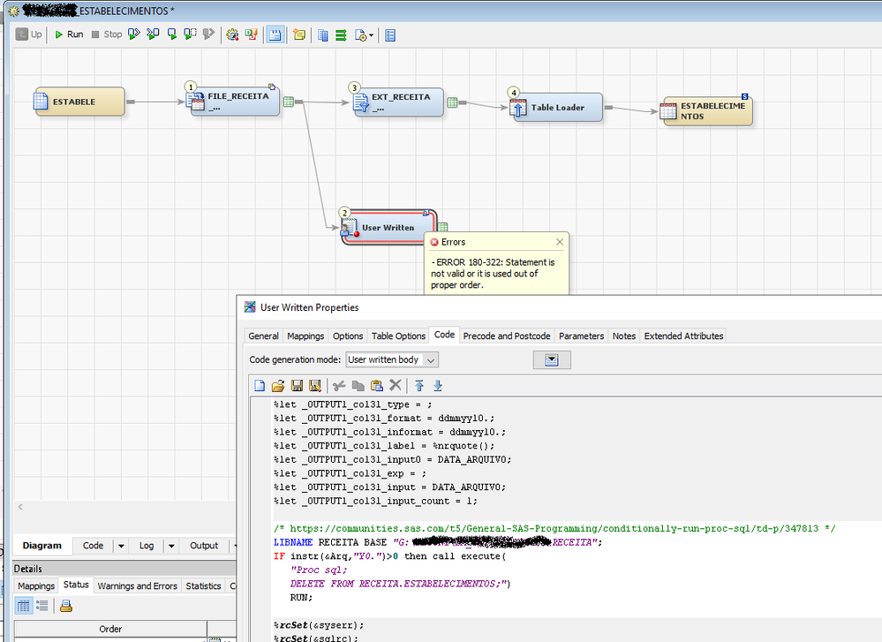Screen dimensions: 882x642
Task: Click the Run button in the job toolbar
Action: click(68, 34)
